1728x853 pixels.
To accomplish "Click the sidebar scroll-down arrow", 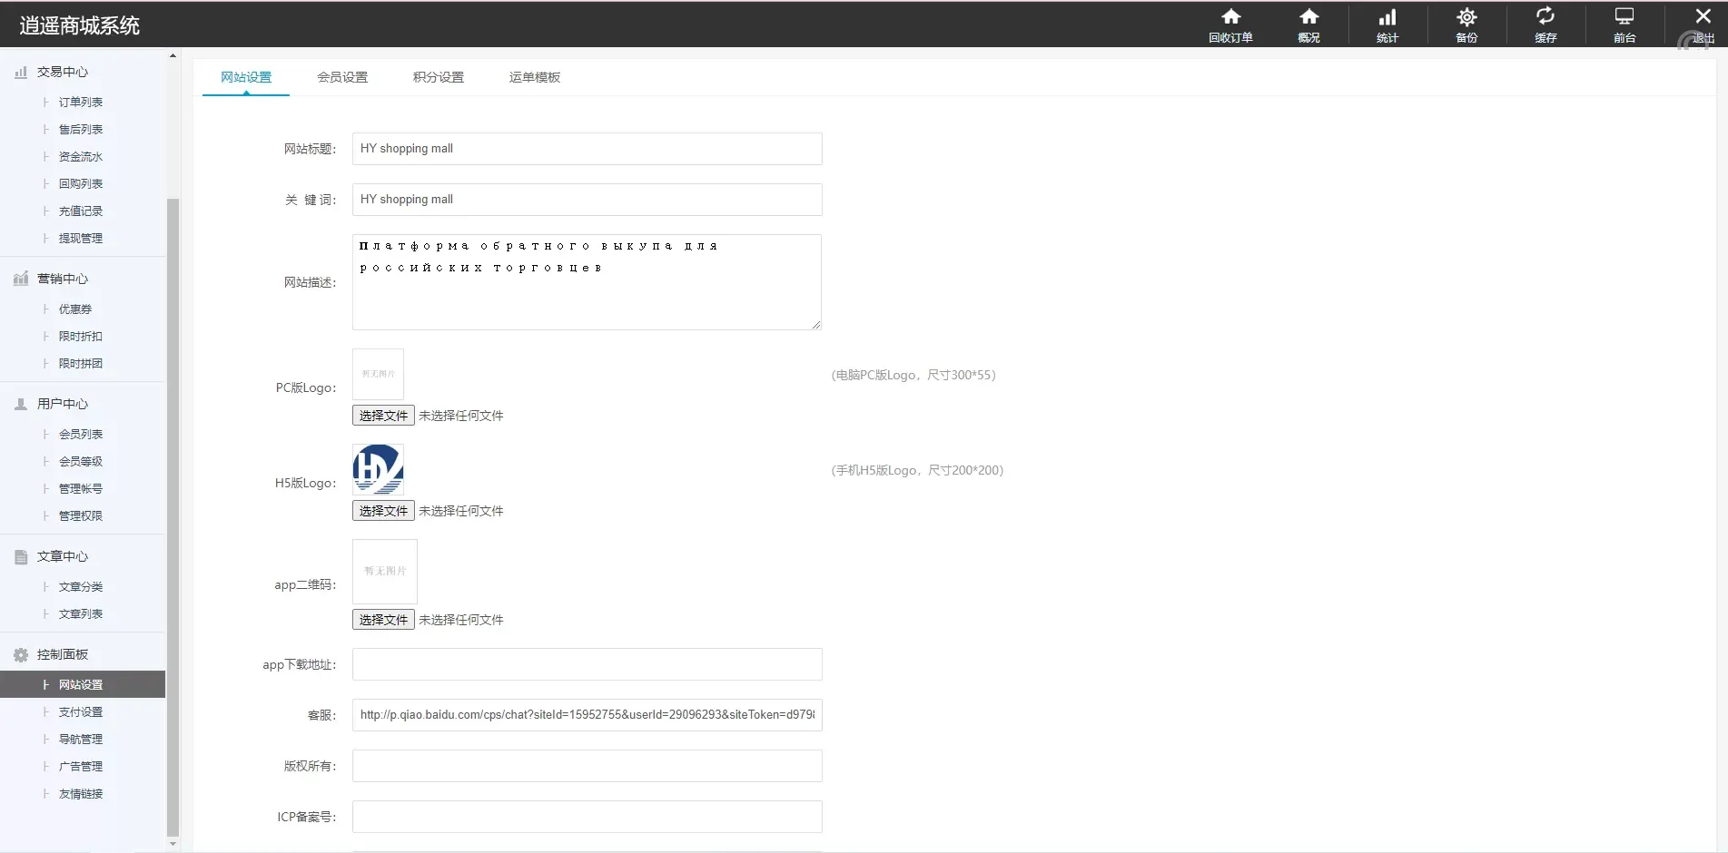I will [173, 844].
